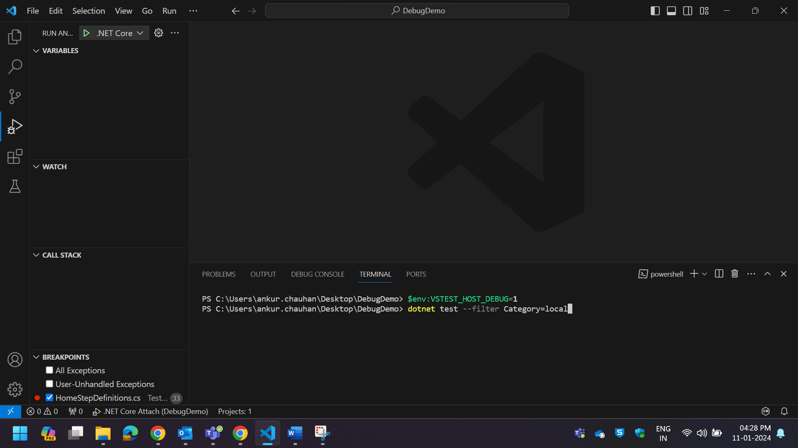Open Microsoft Edge from the taskbar
Viewport: 798px width, 448px height.
coord(130,433)
